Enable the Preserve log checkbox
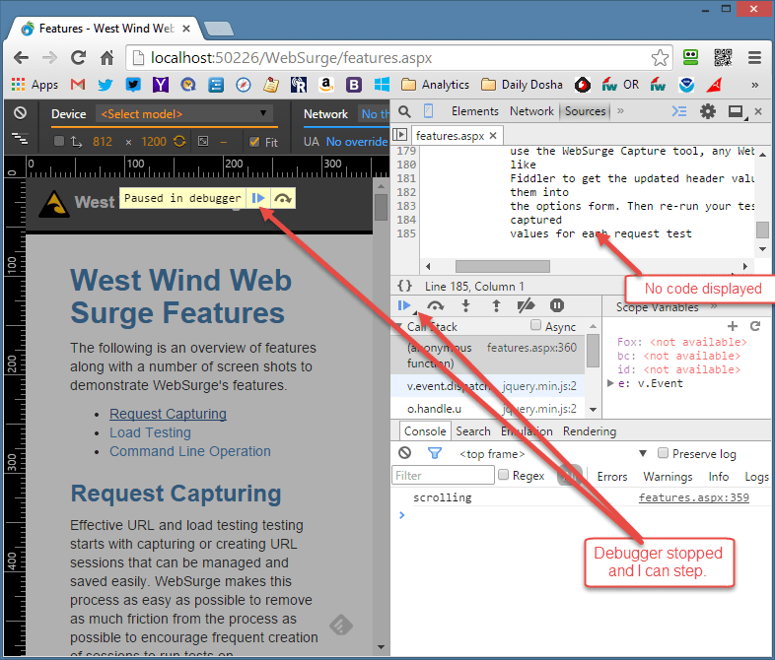The image size is (775, 660). point(664,453)
